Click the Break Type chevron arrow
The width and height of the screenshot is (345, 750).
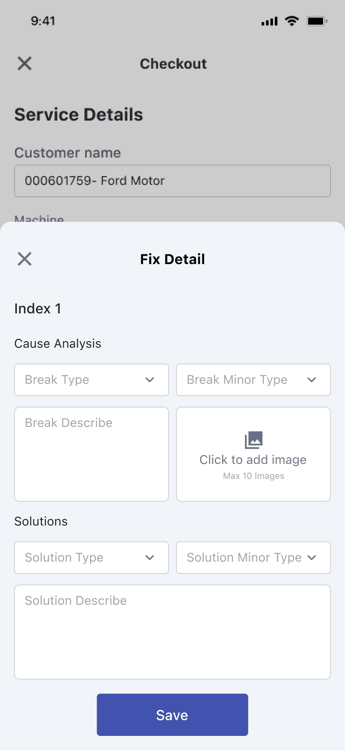[150, 380]
